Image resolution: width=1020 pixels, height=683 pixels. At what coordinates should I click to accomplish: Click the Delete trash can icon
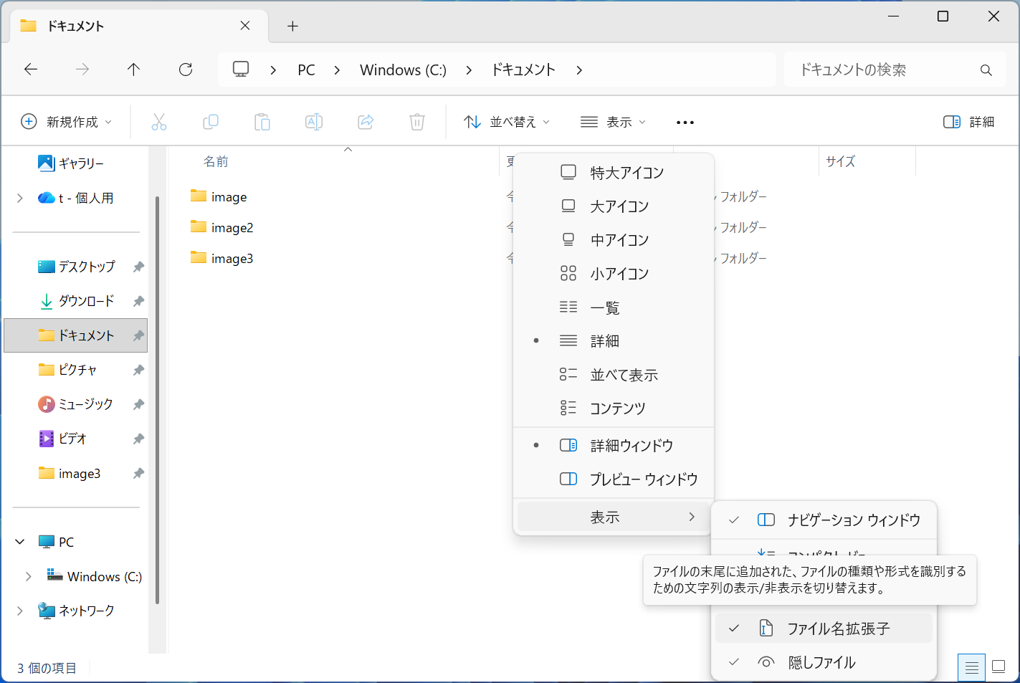tap(416, 122)
